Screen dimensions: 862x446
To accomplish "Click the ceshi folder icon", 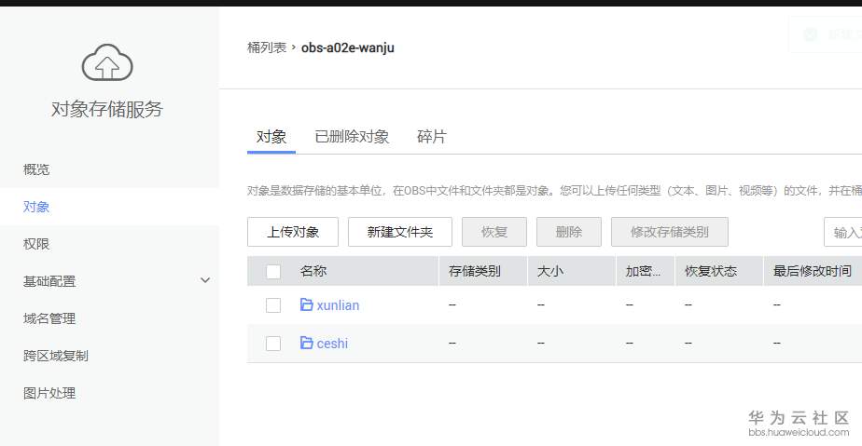I will [306, 344].
